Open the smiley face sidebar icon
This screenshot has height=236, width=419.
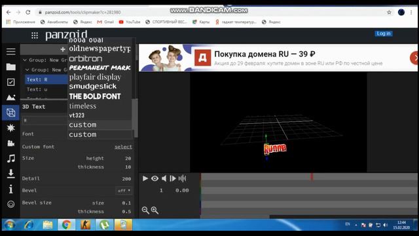pos(10,204)
